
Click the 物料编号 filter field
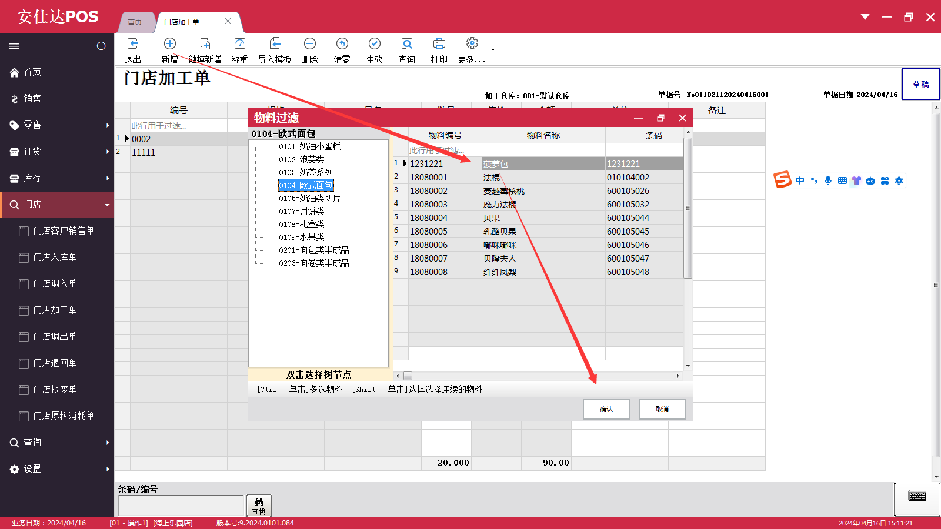pos(445,150)
